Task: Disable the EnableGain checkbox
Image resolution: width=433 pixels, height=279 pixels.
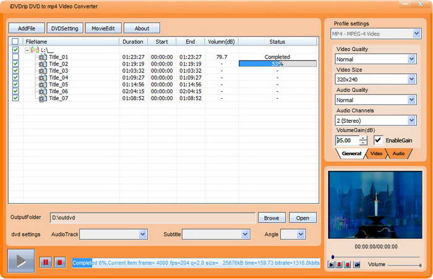Action: 379,140
